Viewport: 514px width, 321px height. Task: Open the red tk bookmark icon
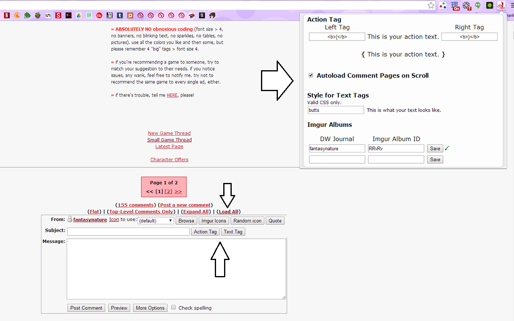(99, 16)
